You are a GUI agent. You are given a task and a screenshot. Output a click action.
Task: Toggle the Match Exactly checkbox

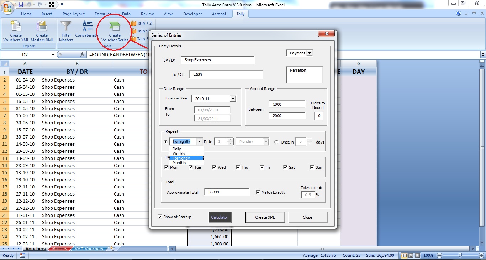pyautogui.click(x=258, y=192)
